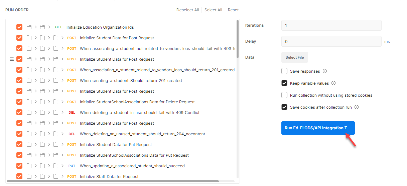Expand chevron before POST in When_associating_a_student_related_to_vendors row
This screenshot has width=407, height=186.
[x=62, y=70]
